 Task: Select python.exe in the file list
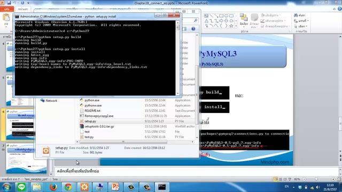coord(92,100)
